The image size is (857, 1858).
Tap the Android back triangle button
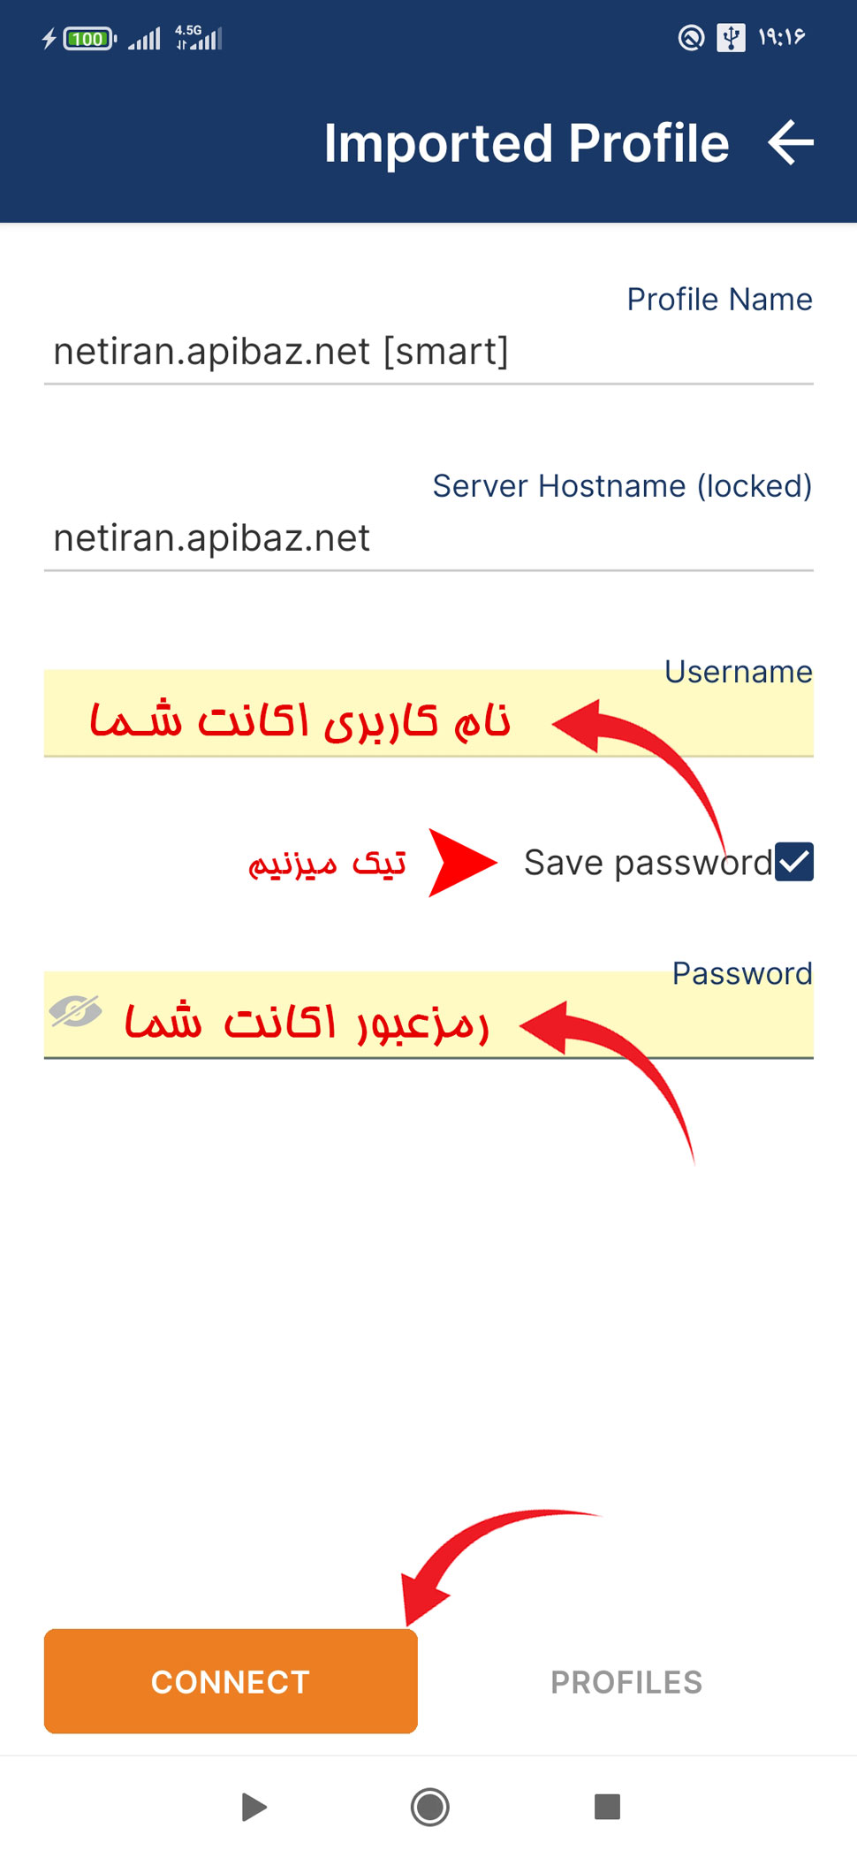click(x=254, y=1808)
